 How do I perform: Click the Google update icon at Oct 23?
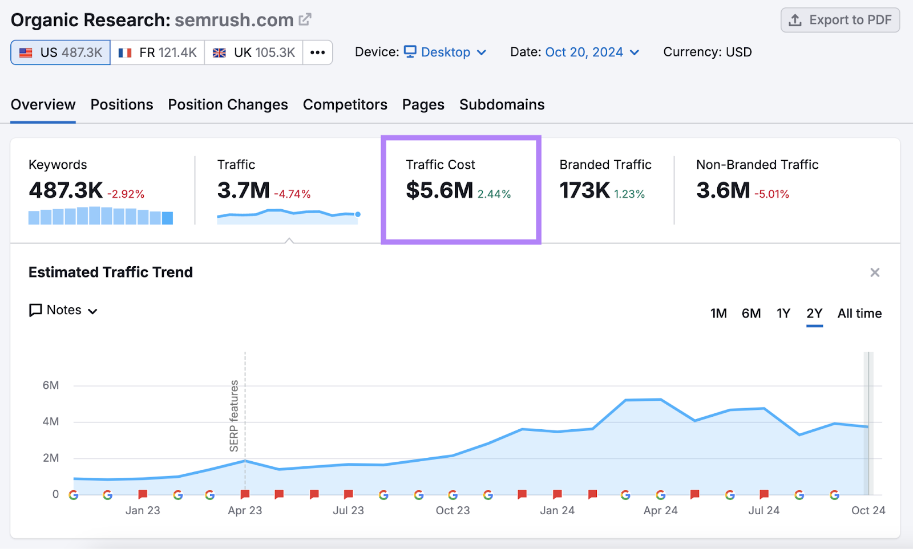[453, 495]
